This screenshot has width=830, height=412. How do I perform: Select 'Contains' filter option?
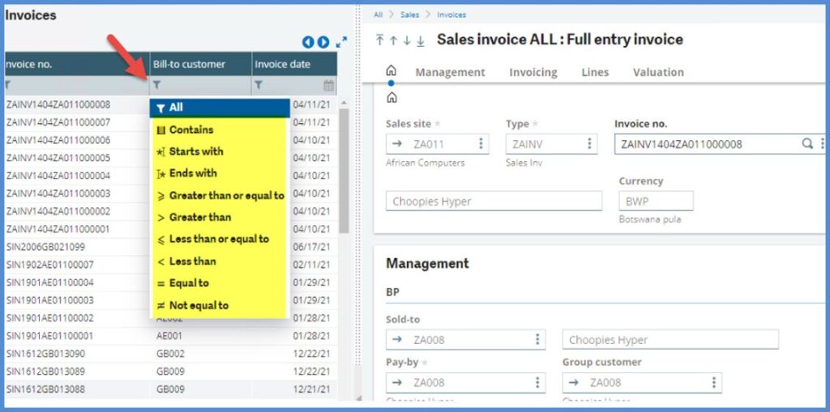click(x=190, y=130)
